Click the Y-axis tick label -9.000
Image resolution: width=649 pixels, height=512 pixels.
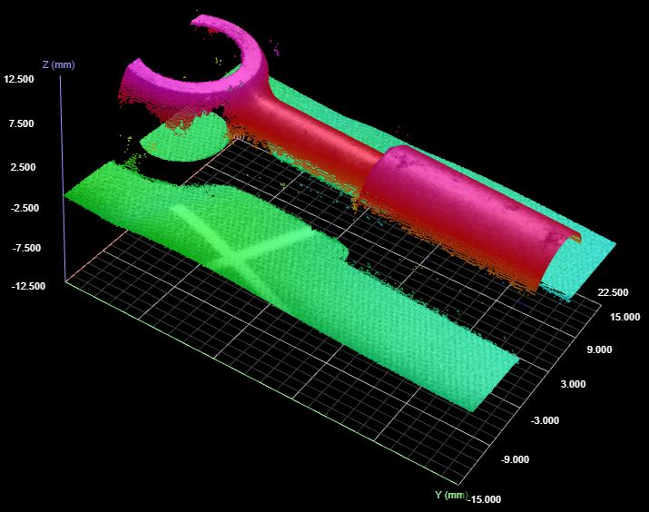pos(515,459)
